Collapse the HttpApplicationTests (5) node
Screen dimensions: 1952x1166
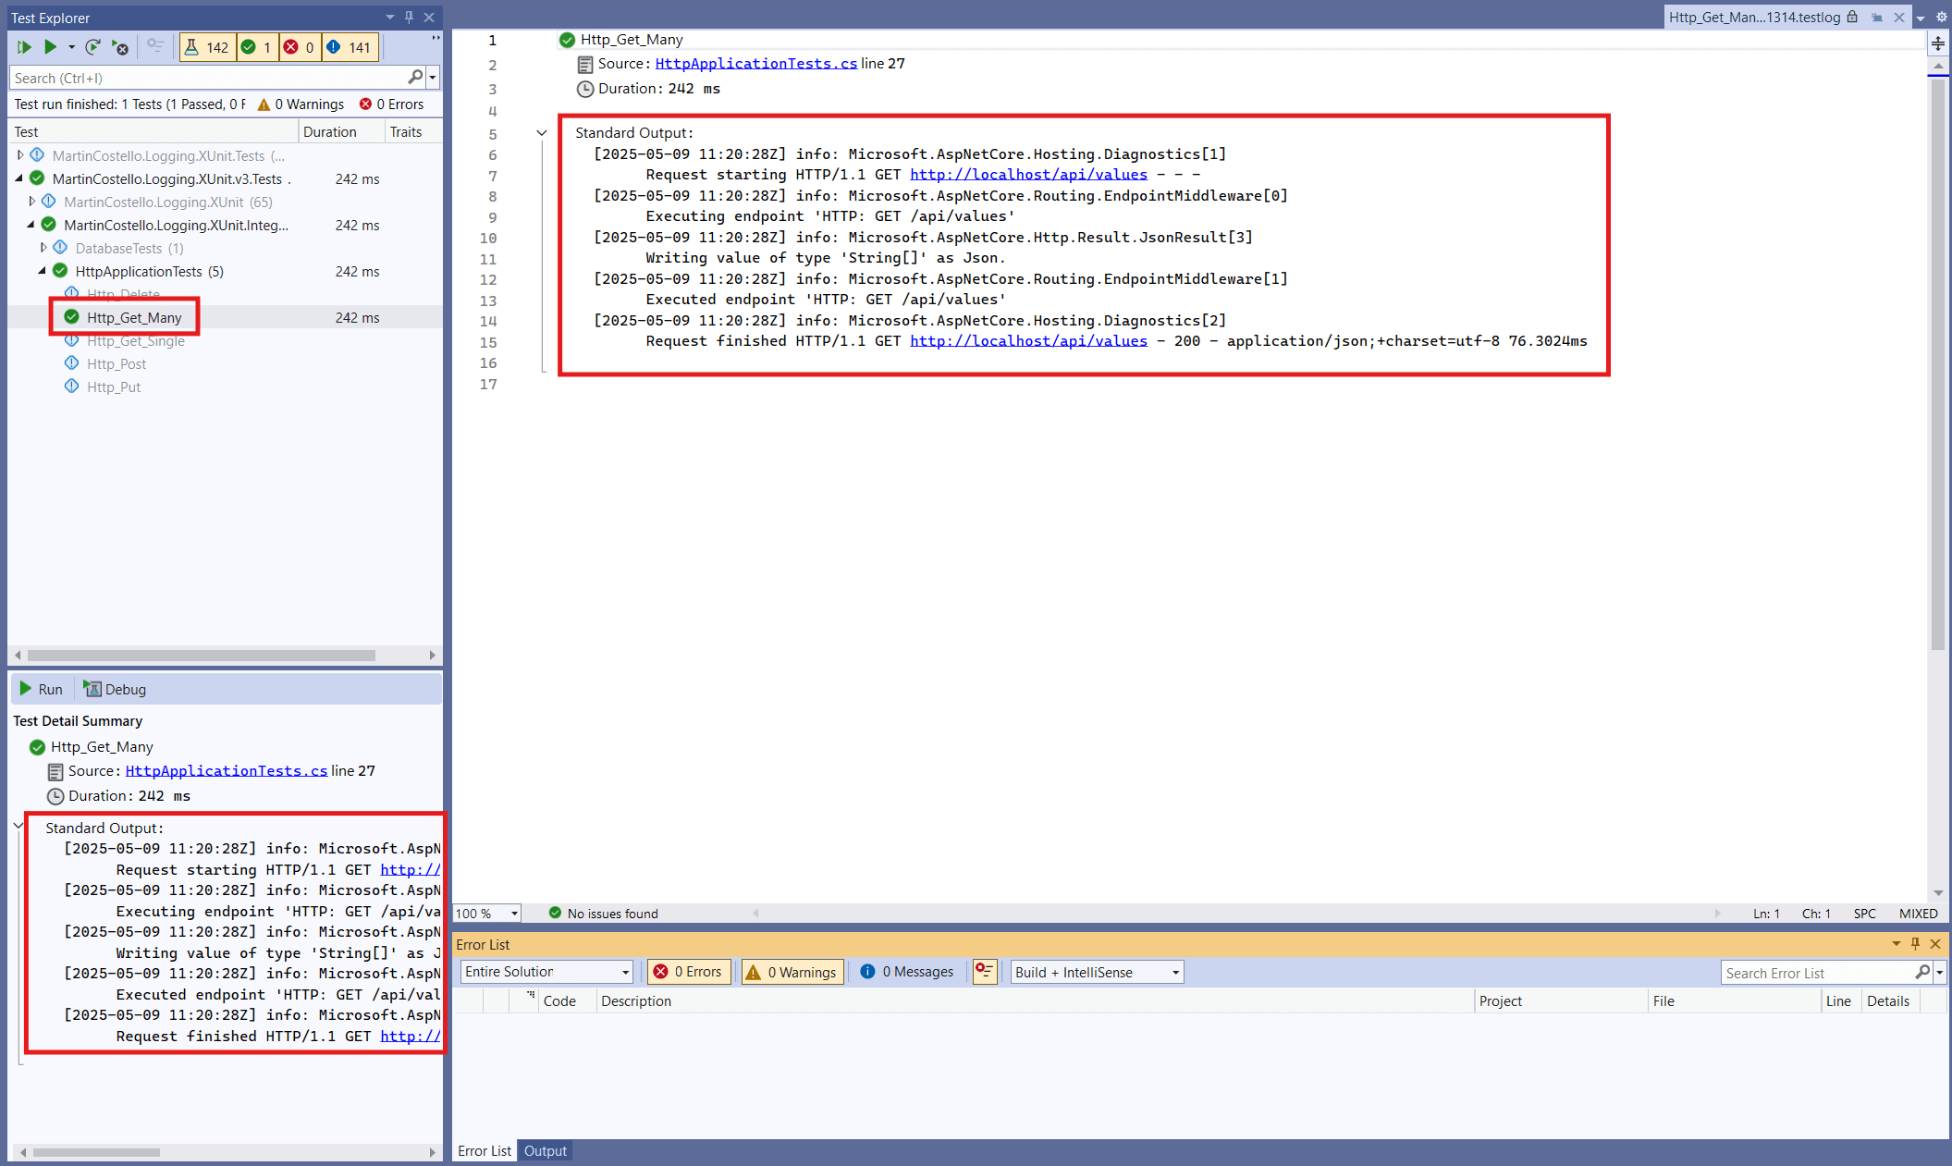43,271
